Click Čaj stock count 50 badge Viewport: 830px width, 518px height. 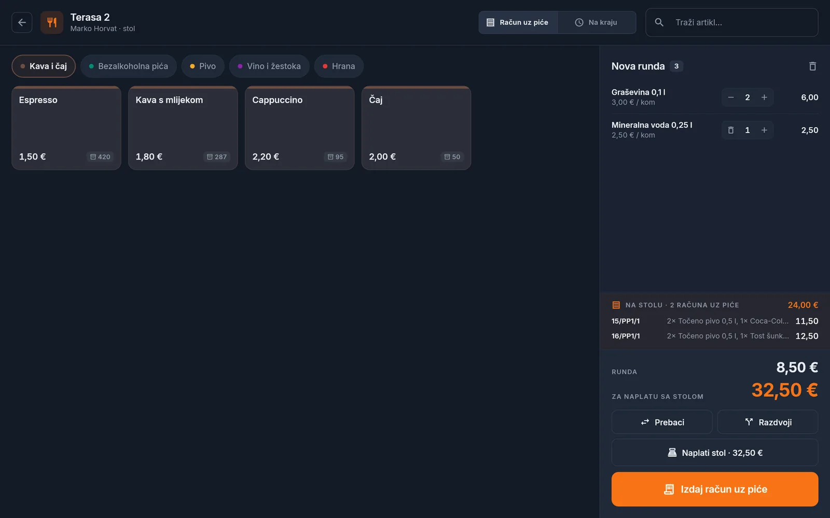[452, 157]
